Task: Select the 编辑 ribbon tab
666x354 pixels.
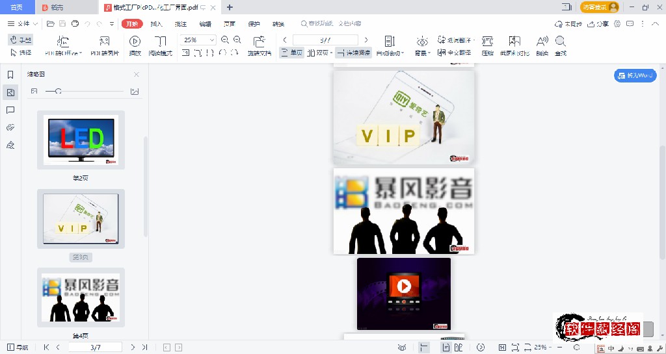Action: coord(205,24)
